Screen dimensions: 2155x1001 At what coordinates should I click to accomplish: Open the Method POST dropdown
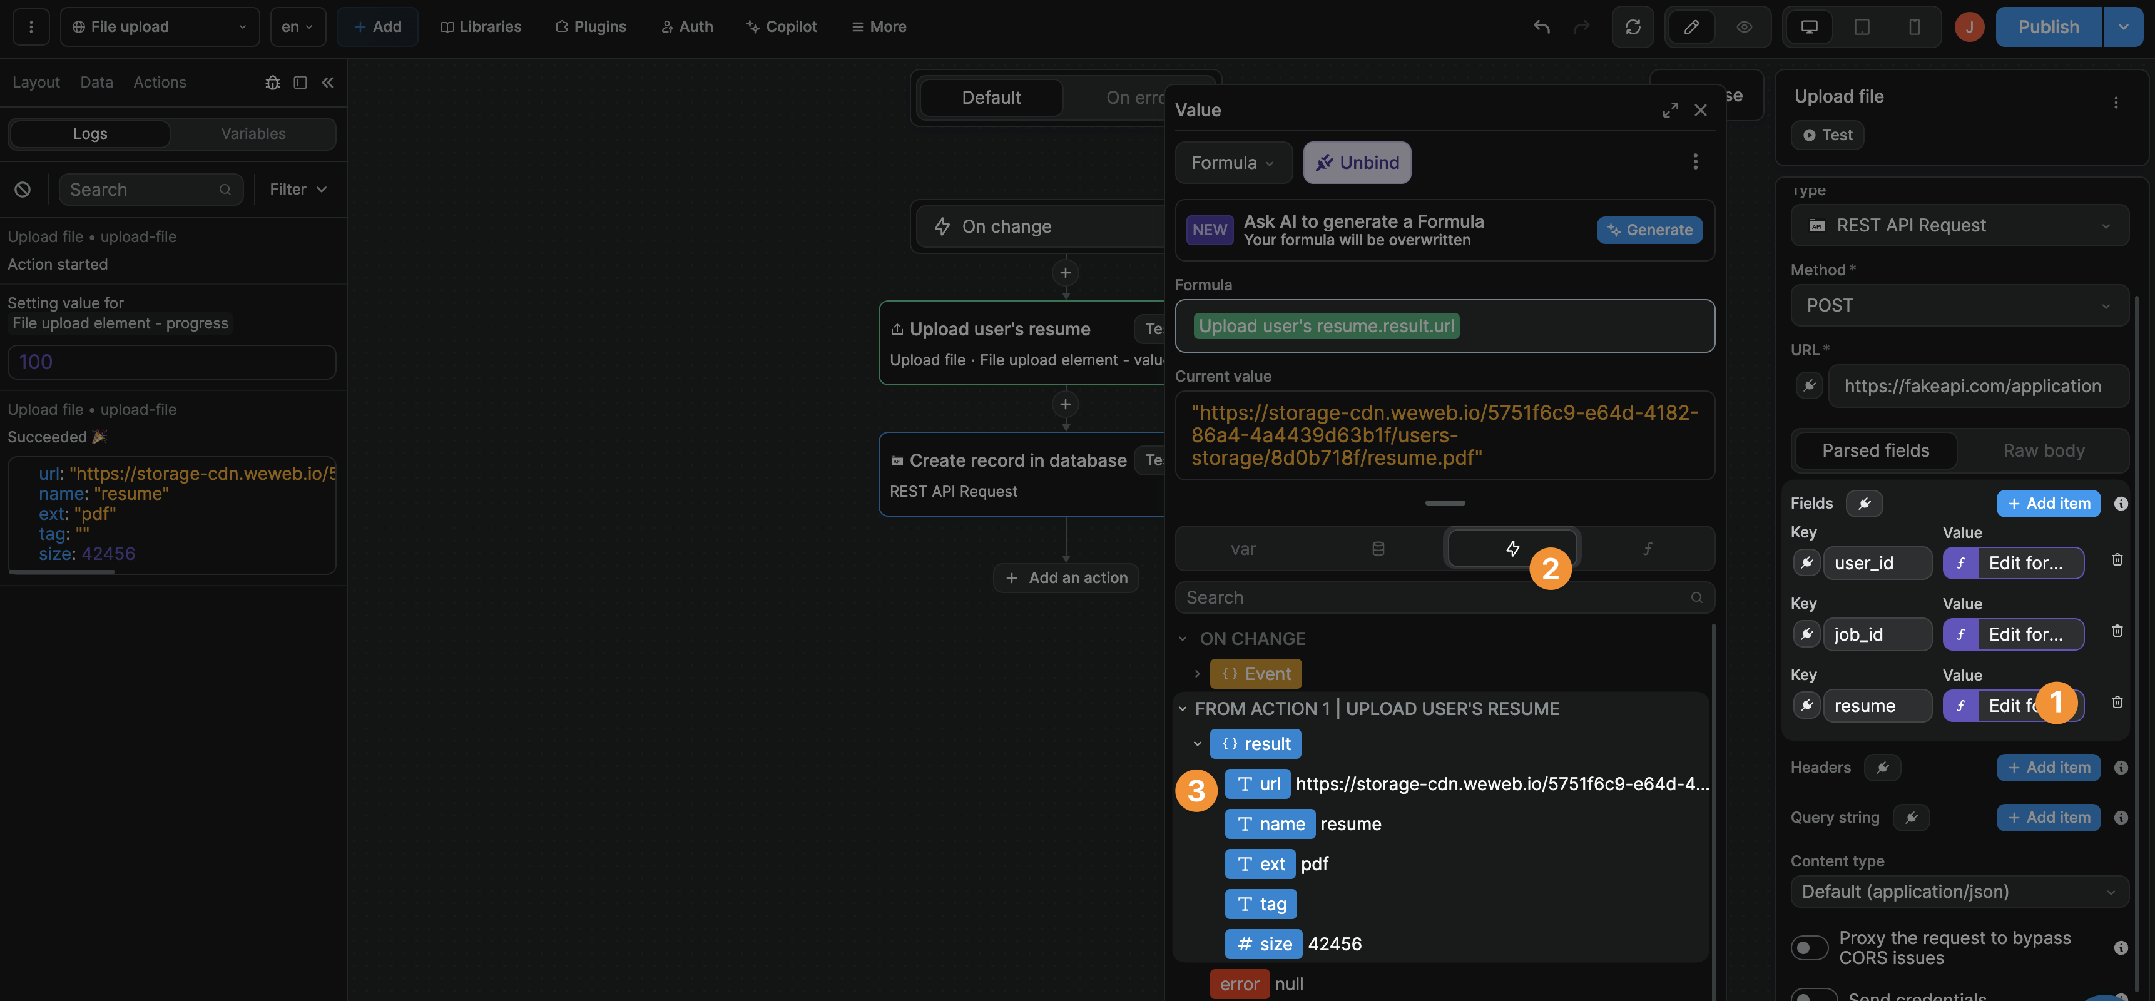1959,305
